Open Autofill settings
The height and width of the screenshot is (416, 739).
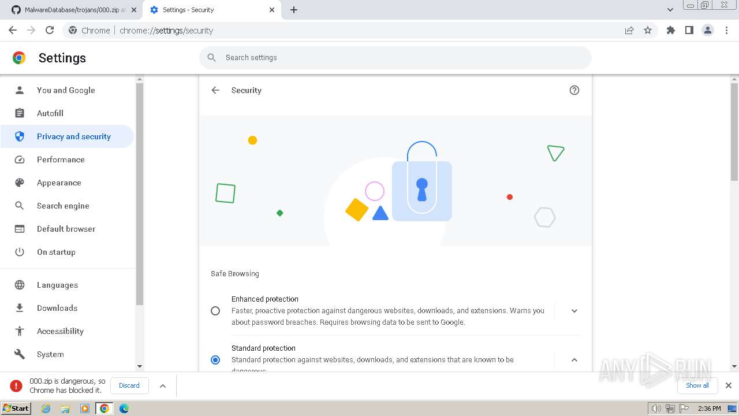click(x=67, y=113)
